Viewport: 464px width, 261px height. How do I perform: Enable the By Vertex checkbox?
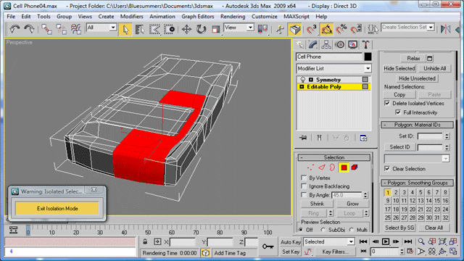304,178
